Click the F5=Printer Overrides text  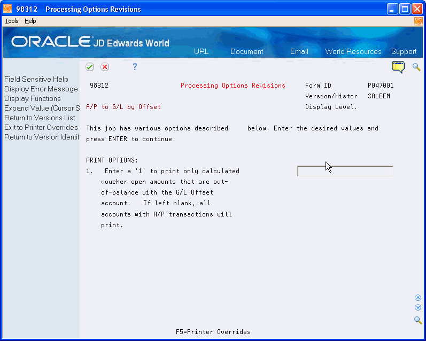coord(213,332)
